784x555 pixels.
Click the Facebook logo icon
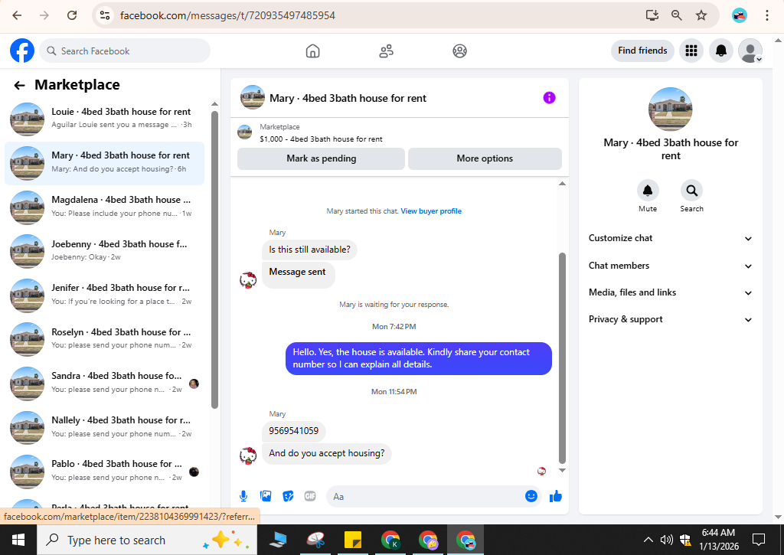(22, 51)
